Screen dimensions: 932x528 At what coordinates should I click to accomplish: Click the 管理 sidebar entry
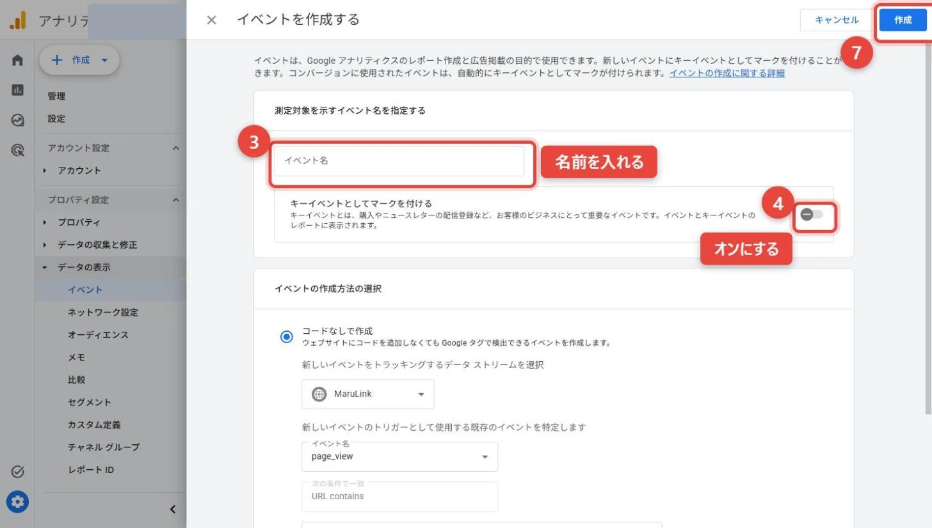56,97
